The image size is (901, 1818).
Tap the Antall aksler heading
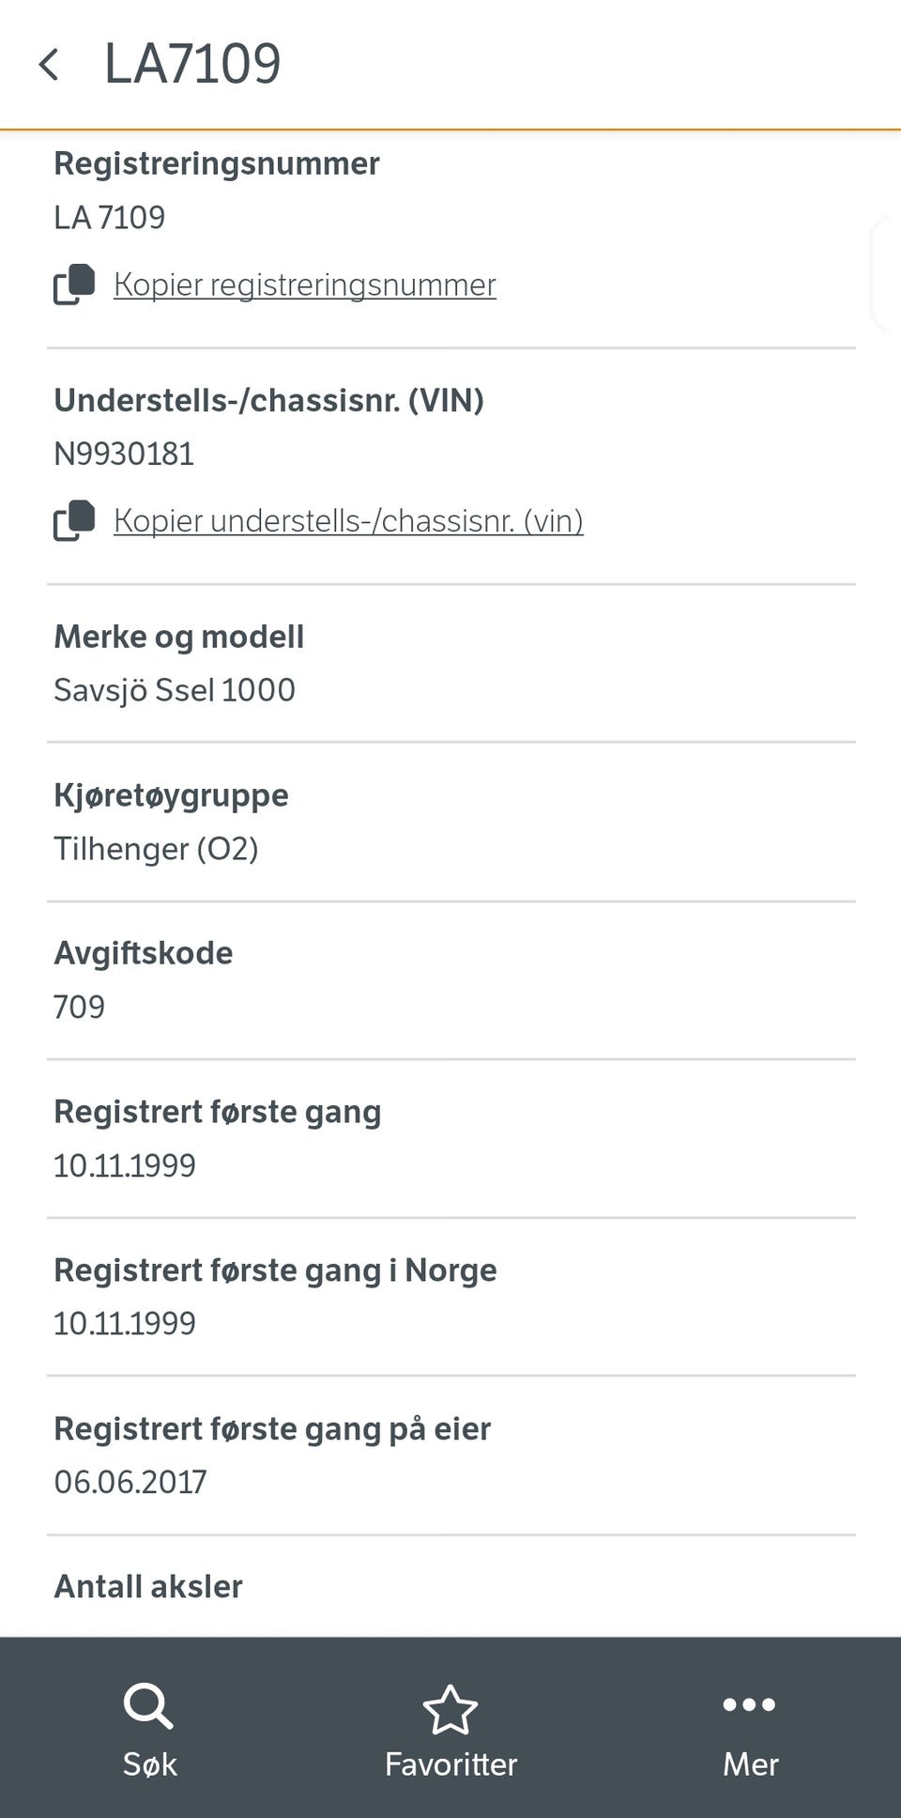click(148, 1586)
